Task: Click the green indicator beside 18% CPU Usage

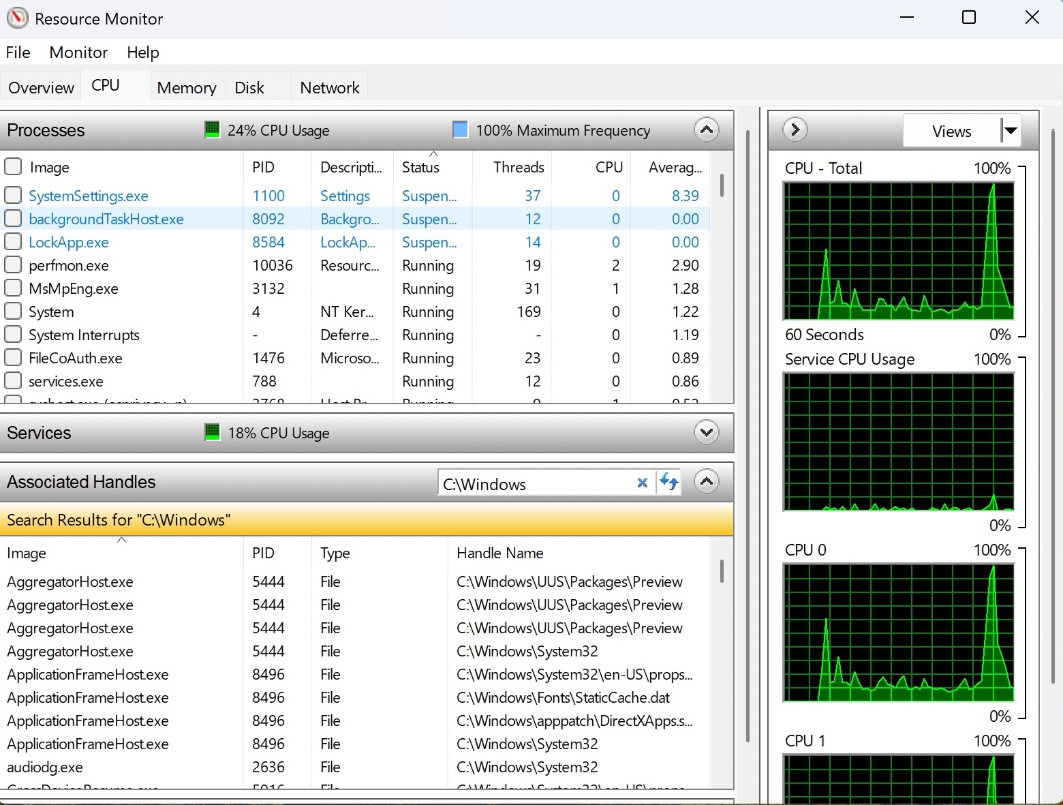Action: coord(211,432)
